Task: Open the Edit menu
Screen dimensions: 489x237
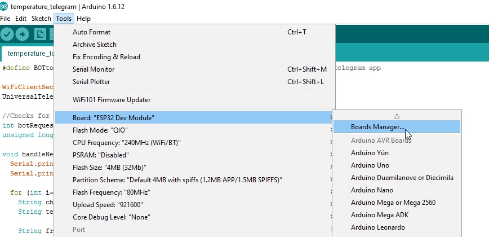Action: (x=21, y=19)
